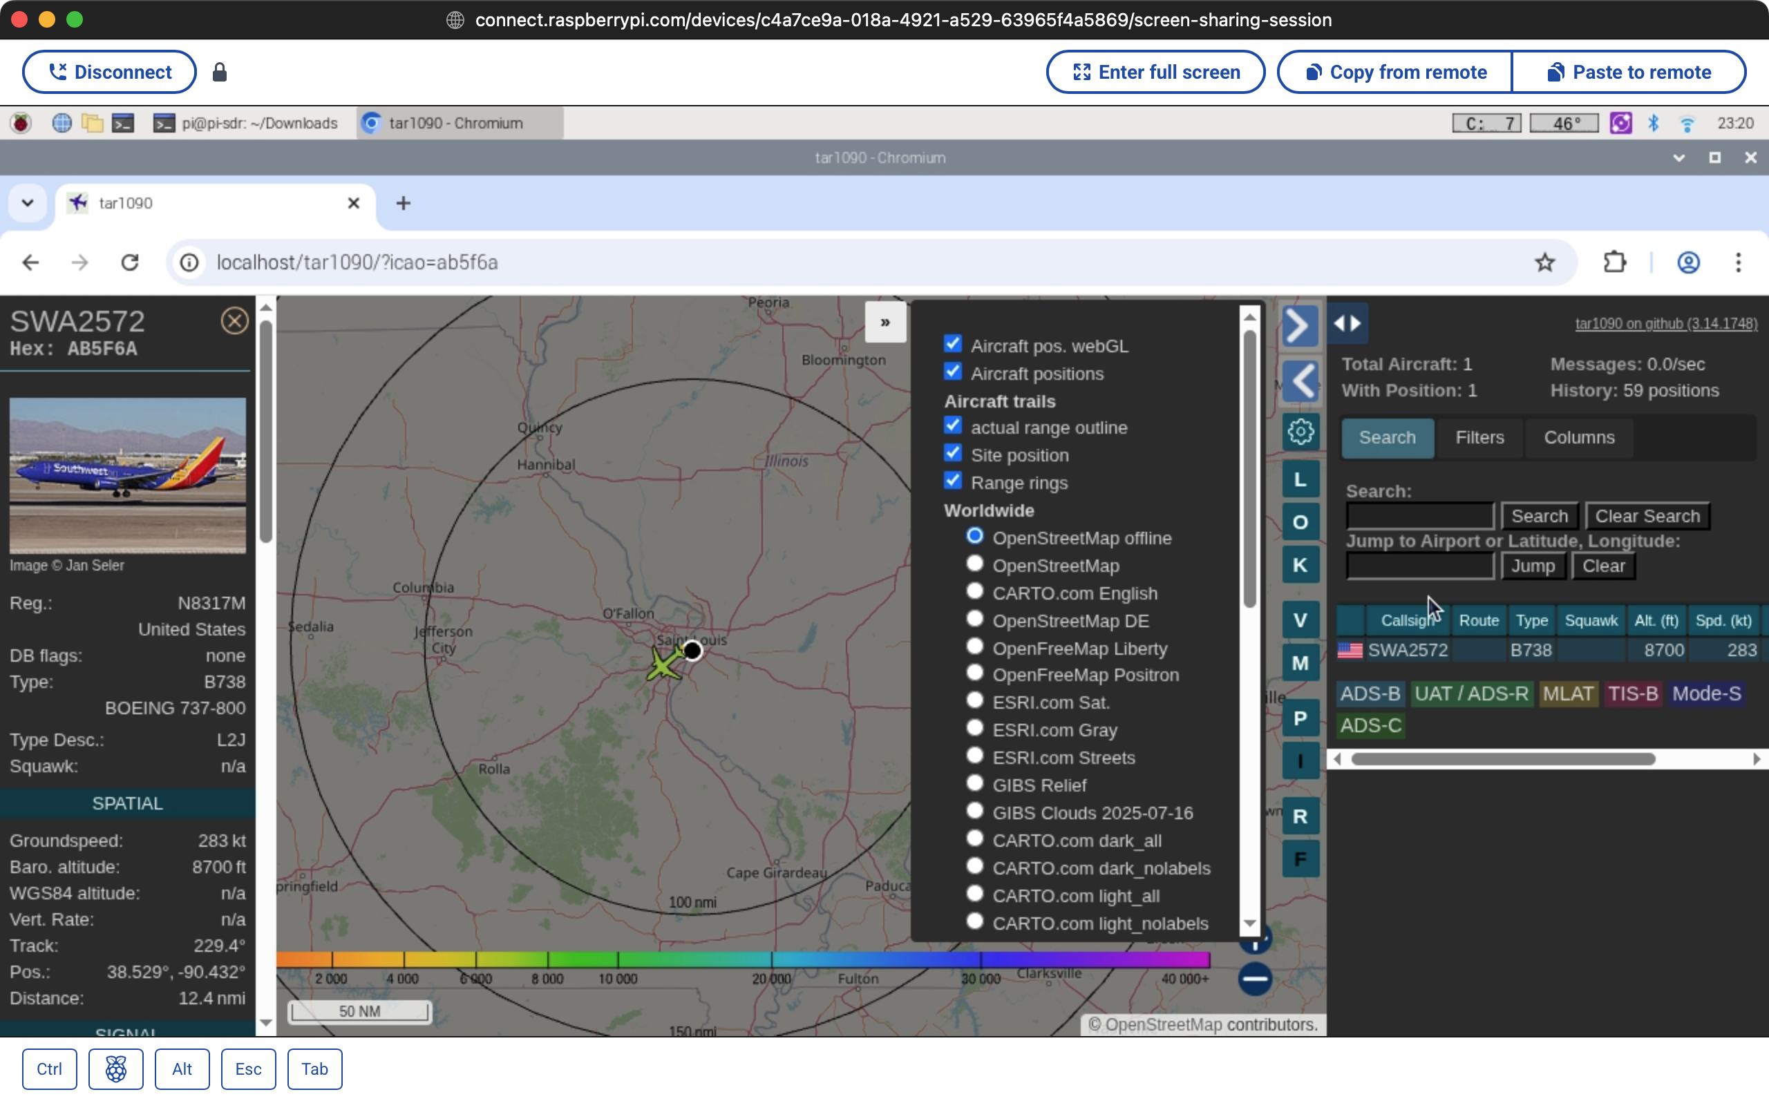This screenshot has height=1101, width=1769.
Task: Click the tar1090 settings gear icon
Action: tap(1300, 431)
